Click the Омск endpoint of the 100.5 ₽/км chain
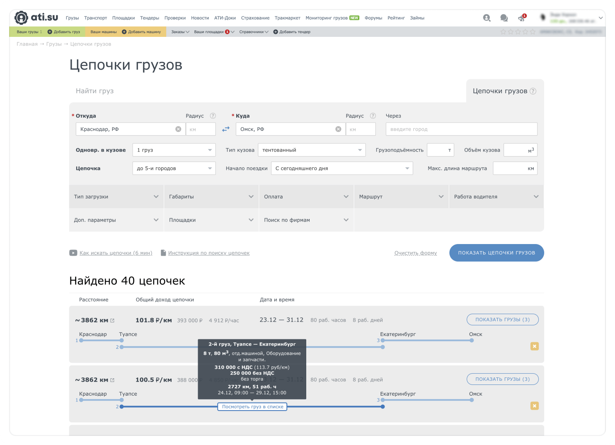 [472, 400]
